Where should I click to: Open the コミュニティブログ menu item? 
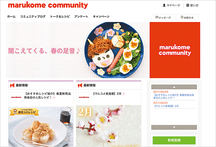click(x=33, y=17)
